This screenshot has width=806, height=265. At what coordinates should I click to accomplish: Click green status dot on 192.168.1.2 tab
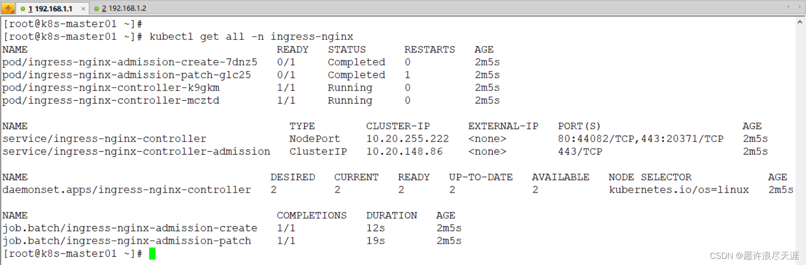(x=97, y=9)
